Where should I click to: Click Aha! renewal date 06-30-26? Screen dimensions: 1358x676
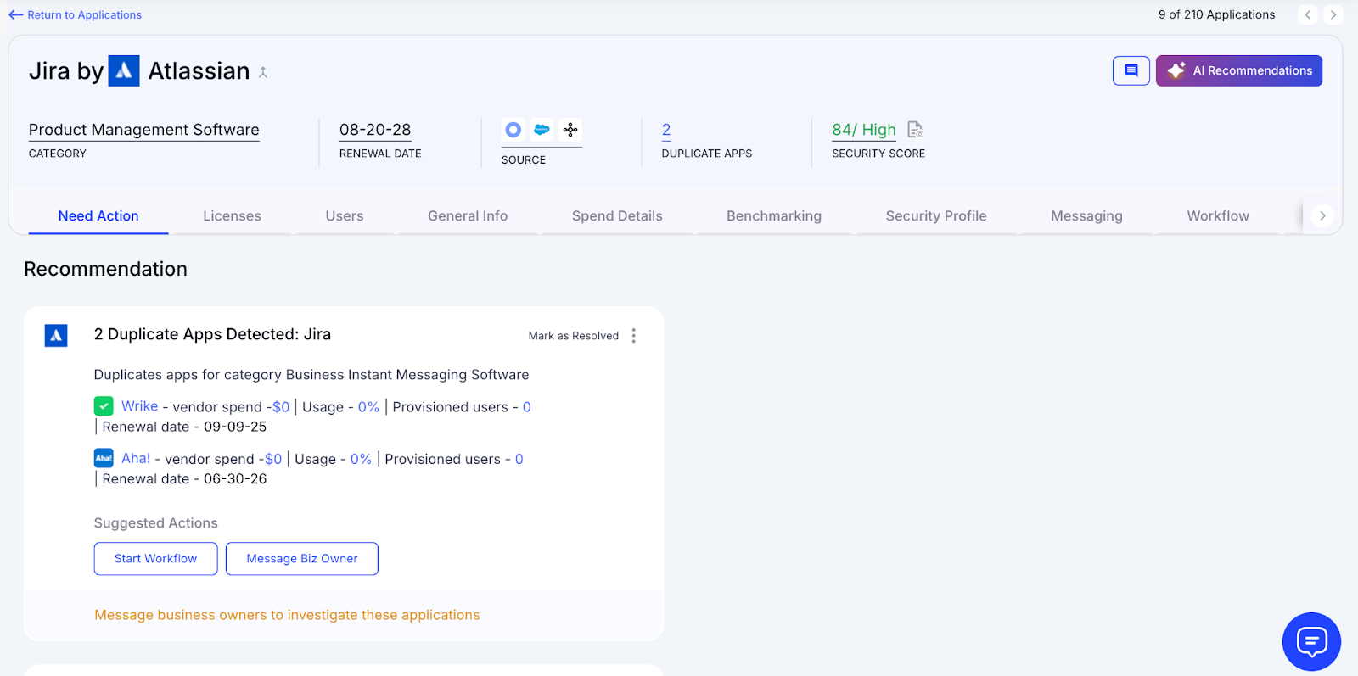tap(235, 478)
